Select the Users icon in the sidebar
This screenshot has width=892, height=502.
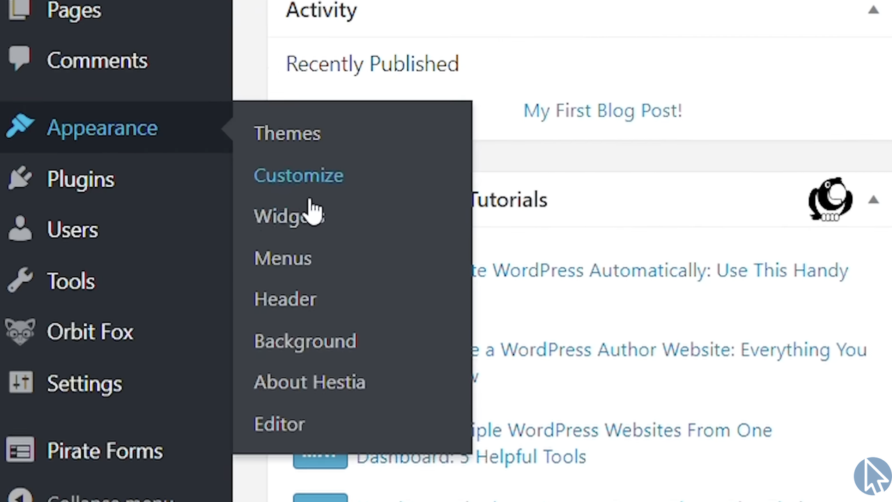(20, 229)
